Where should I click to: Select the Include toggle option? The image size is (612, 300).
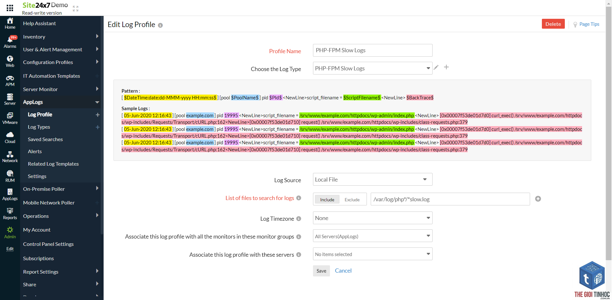[327, 200]
